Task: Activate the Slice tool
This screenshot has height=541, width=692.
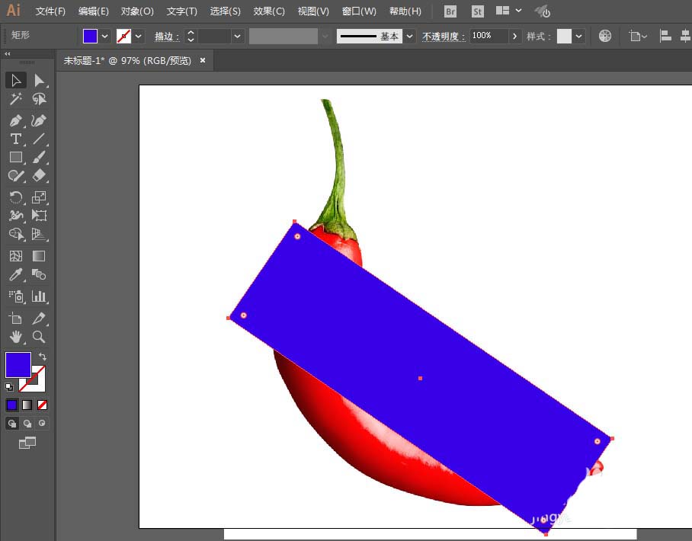Action: point(39,319)
